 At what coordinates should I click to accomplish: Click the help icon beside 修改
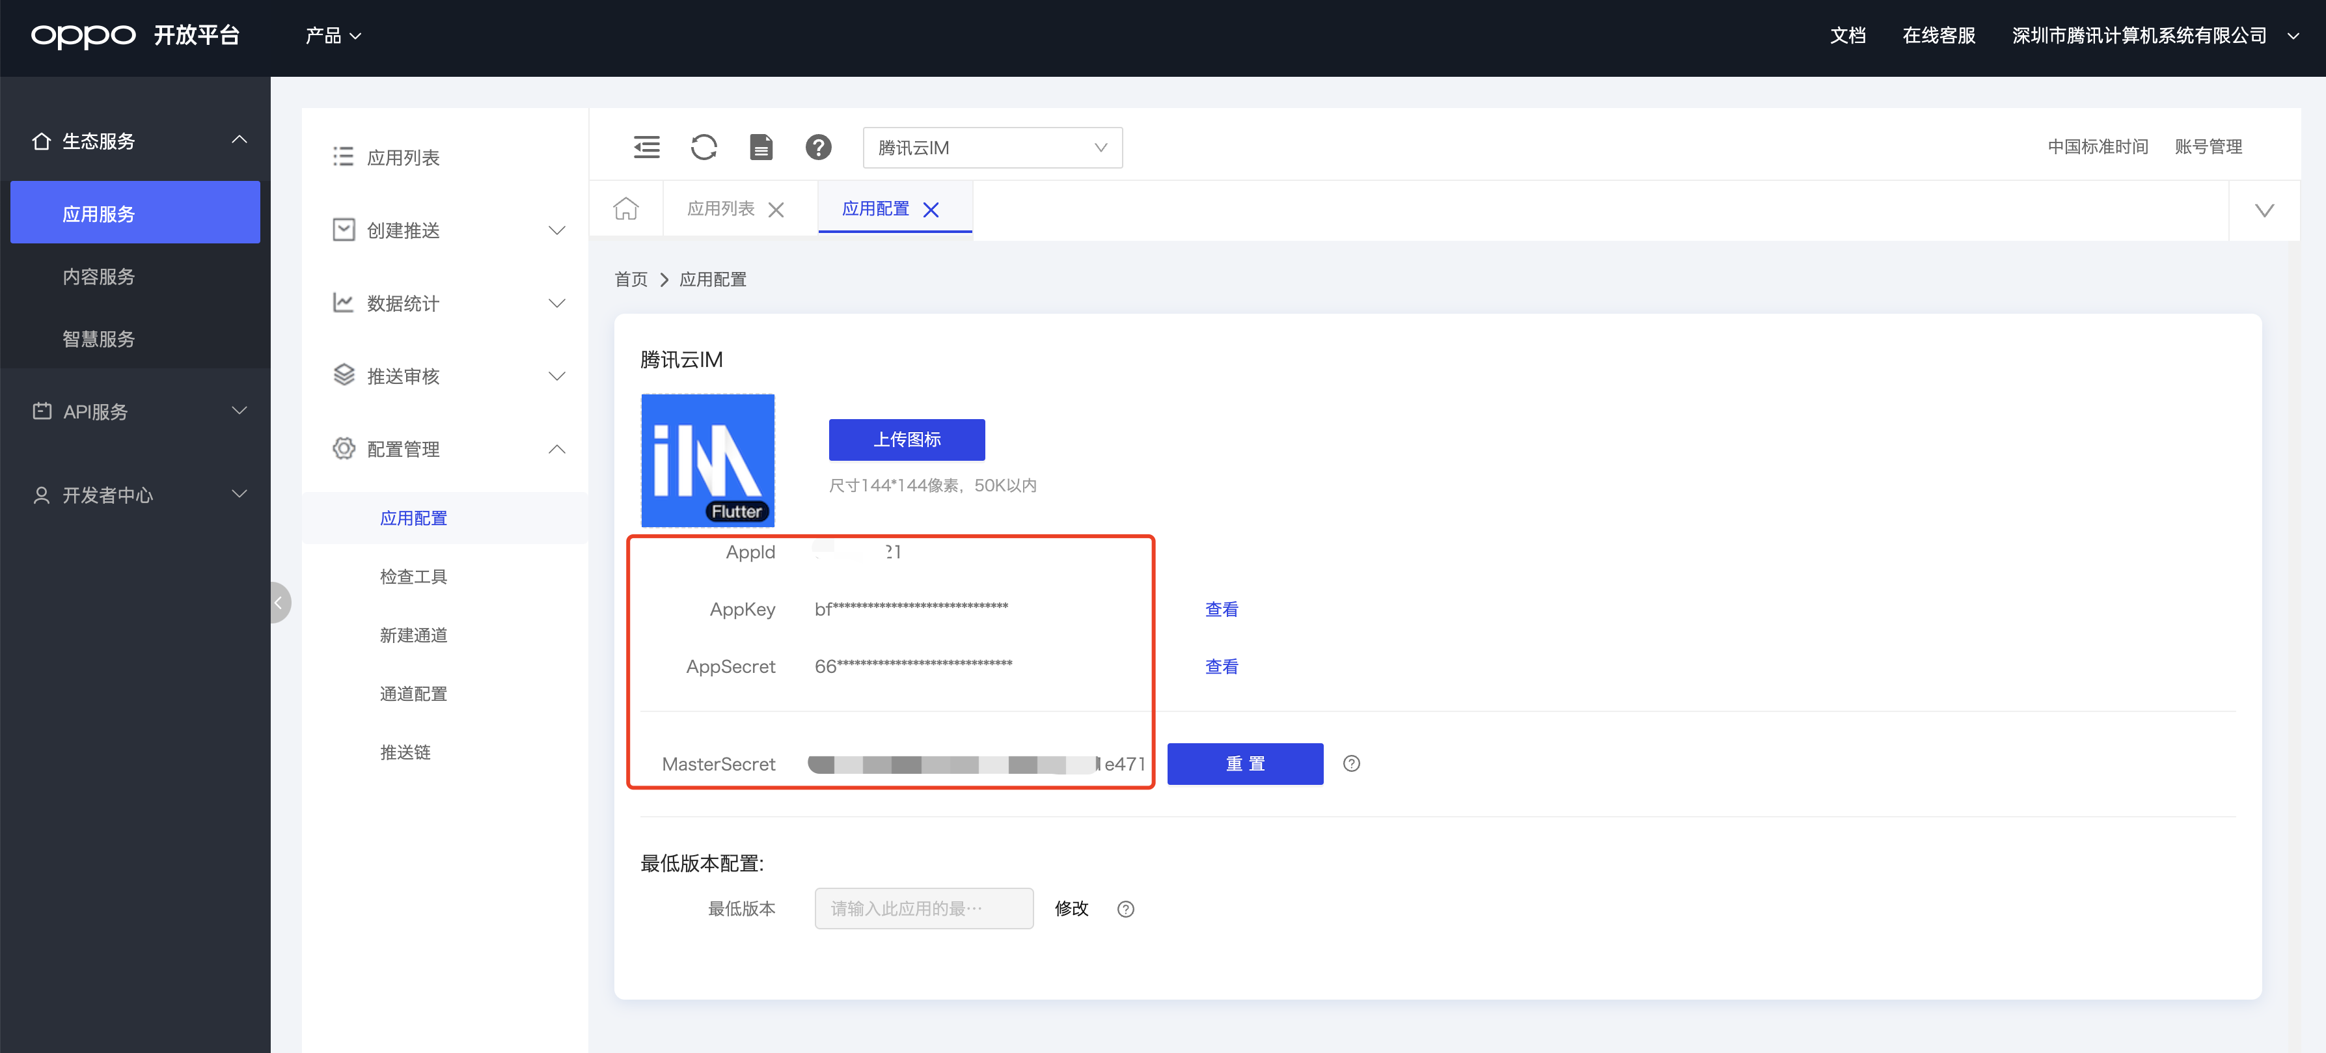(1126, 909)
